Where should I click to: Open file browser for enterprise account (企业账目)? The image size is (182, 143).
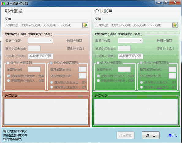click(x=175, y=25)
